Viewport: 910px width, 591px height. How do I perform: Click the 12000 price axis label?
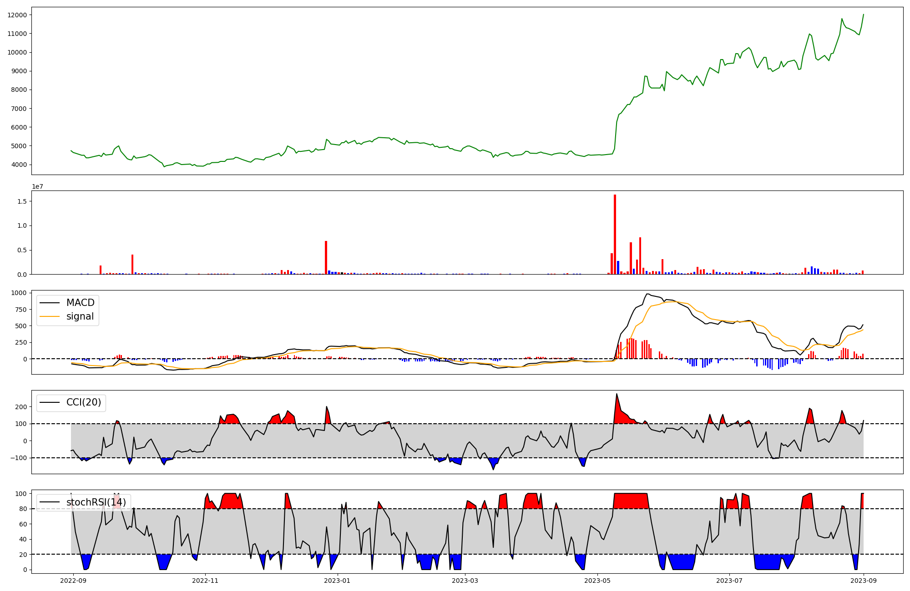point(17,15)
